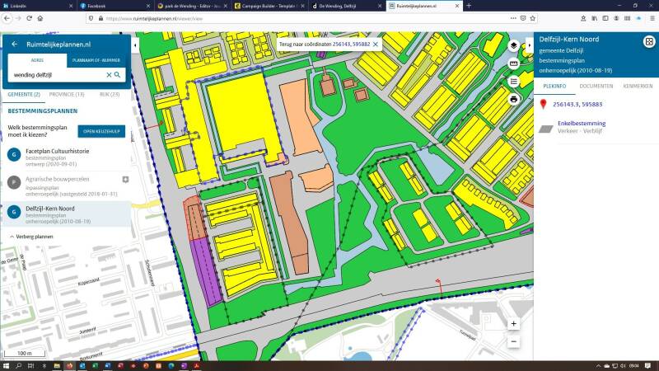This screenshot has width=659, height=371.
Task: Switch to the Documenten tab
Action: (596, 86)
